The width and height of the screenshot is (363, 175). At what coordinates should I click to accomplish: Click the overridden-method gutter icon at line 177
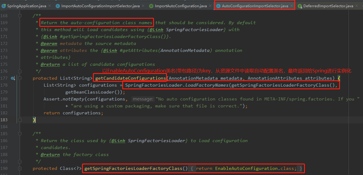13,78
